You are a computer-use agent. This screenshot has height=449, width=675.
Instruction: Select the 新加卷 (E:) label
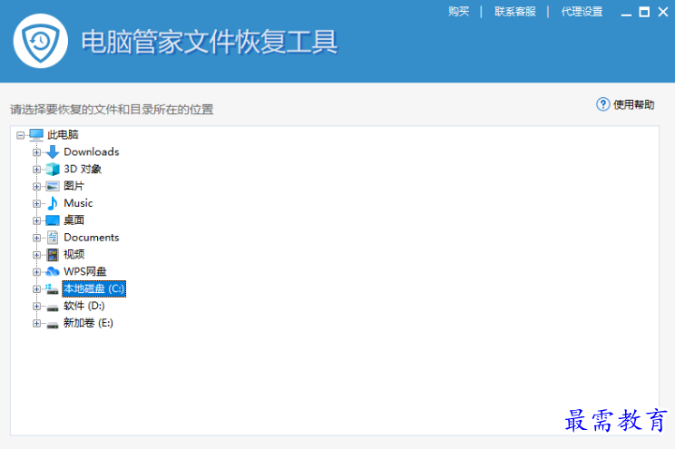coord(88,323)
